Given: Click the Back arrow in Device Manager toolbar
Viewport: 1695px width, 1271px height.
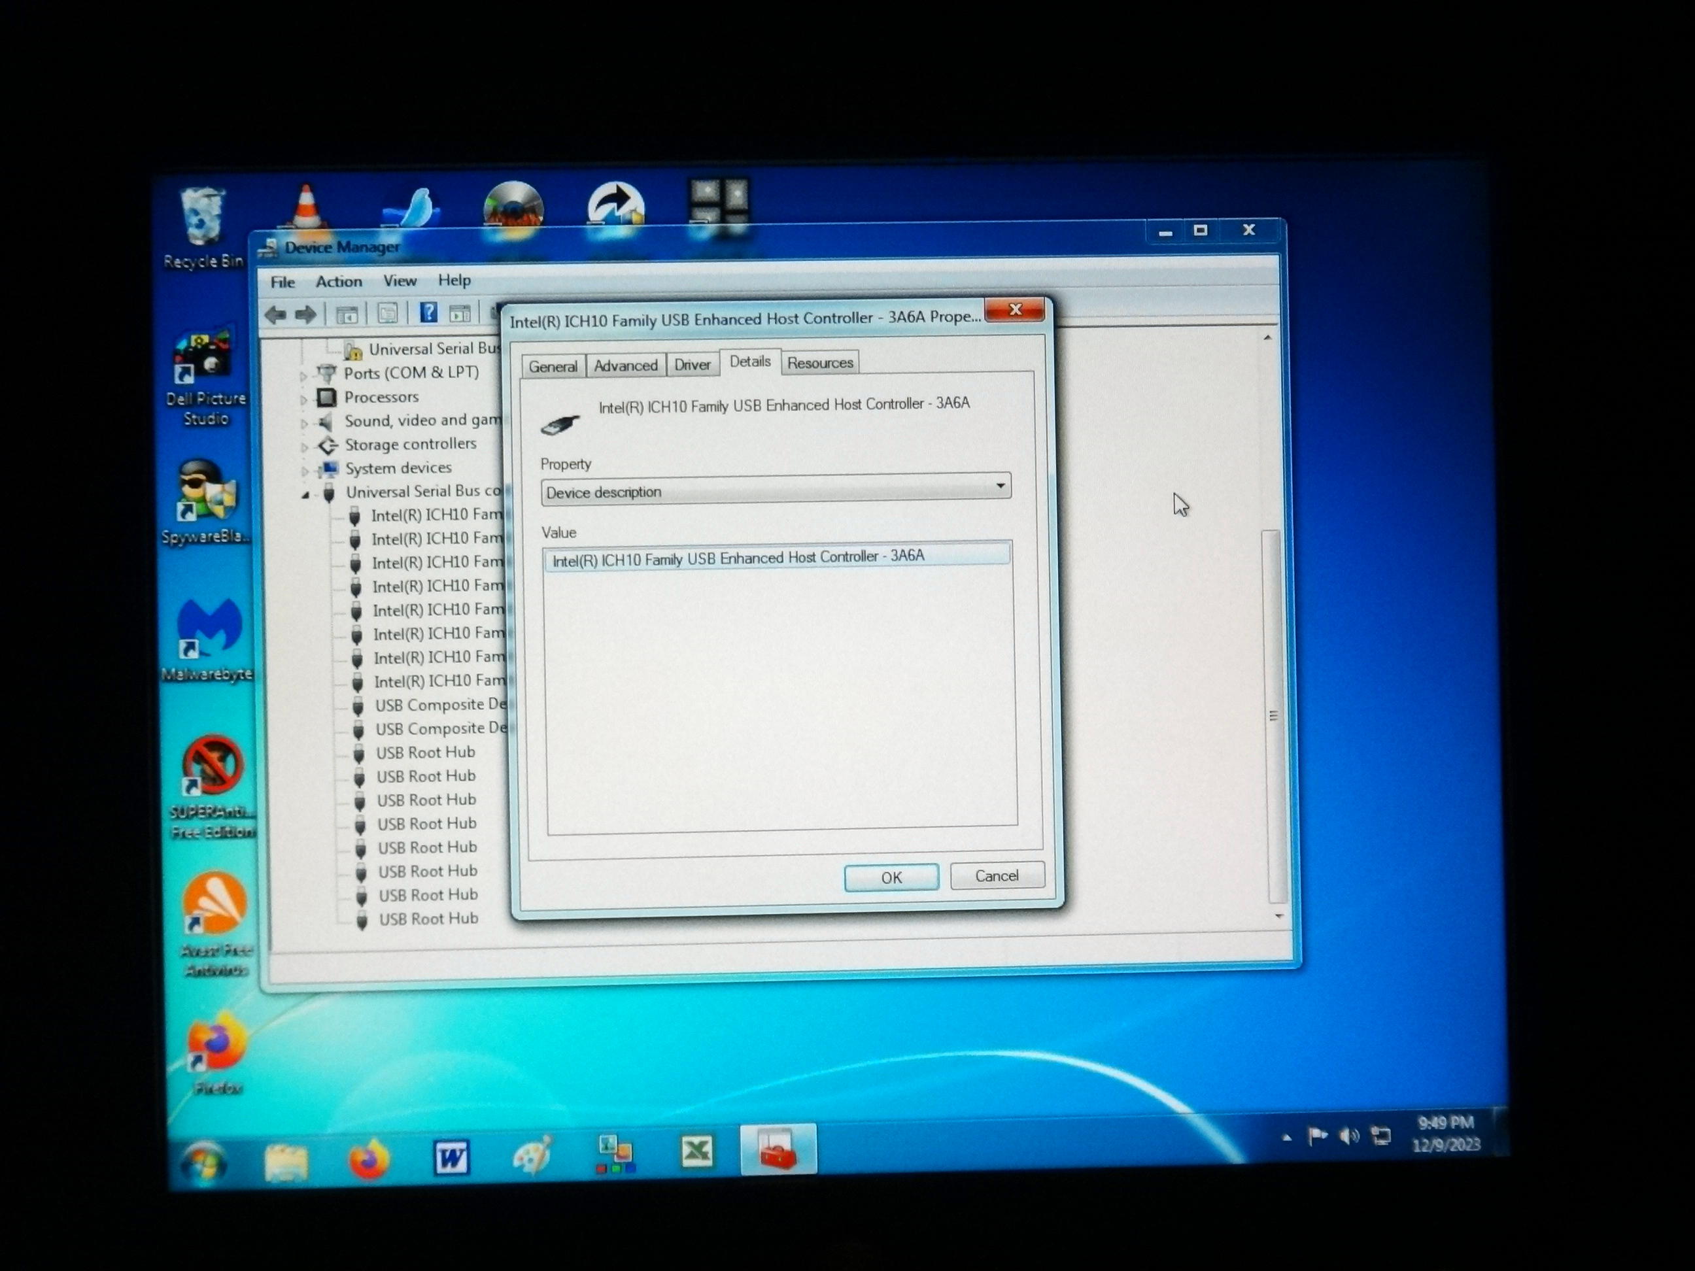Looking at the screenshot, I should click(x=275, y=314).
